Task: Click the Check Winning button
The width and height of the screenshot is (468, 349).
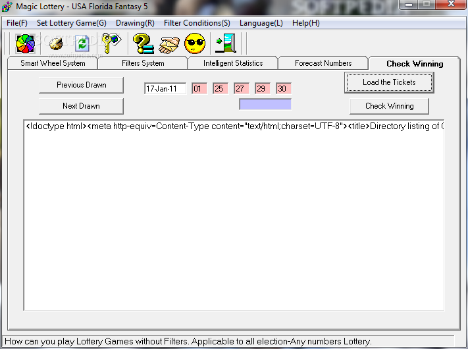Action: click(x=389, y=106)
